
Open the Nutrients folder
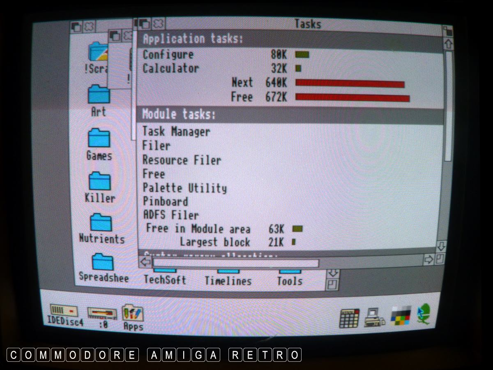click(101, 222)
